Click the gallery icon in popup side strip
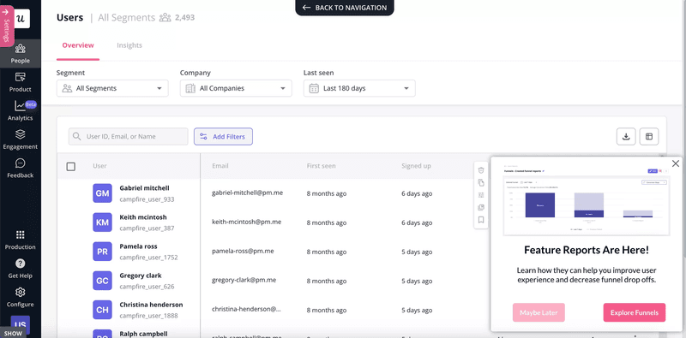The height and width of the screenshot is (338, 686). [x=481, y=207]
